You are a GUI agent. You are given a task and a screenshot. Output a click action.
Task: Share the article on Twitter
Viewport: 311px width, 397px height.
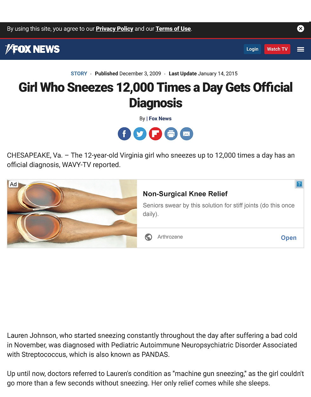click(x=140, y=134)
